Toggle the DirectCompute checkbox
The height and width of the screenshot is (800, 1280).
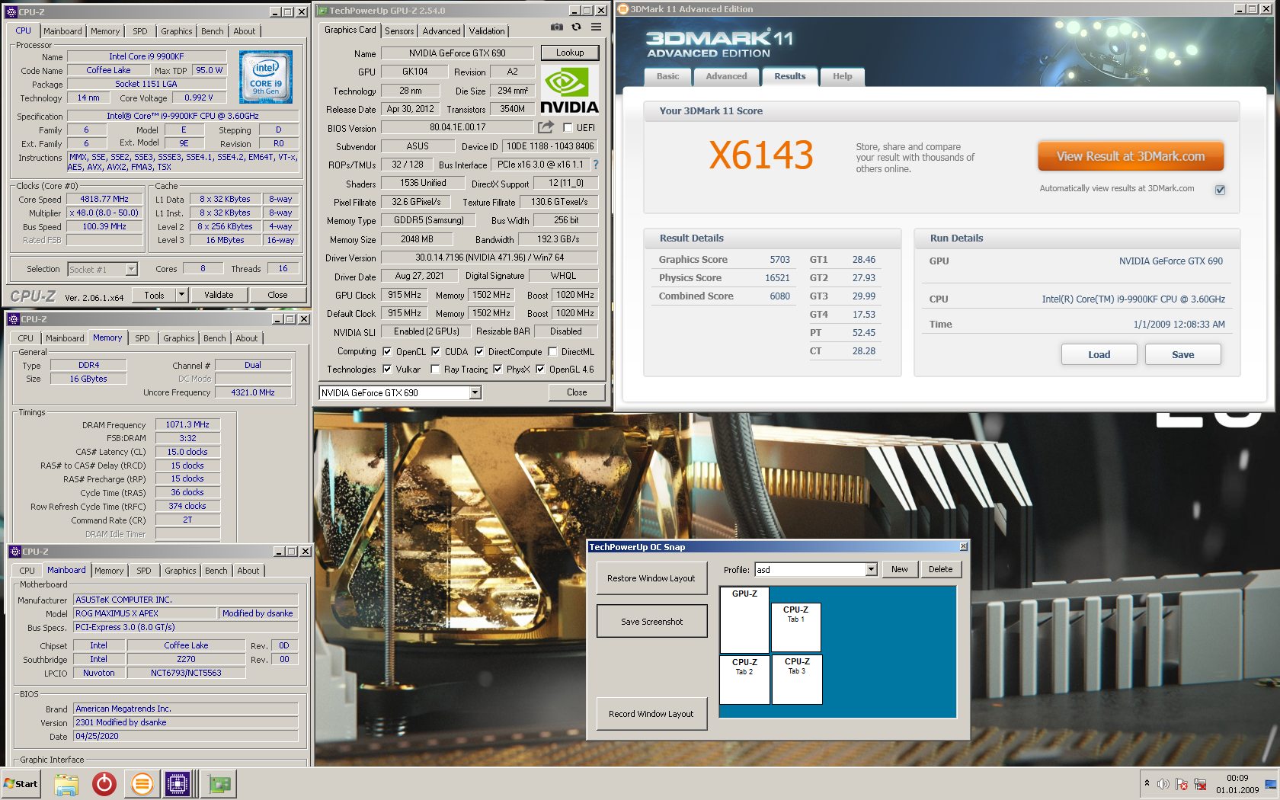click(479, 351)
